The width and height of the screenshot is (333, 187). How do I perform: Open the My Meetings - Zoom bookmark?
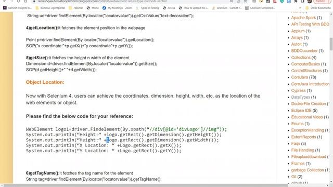click(x=117, y=8)
